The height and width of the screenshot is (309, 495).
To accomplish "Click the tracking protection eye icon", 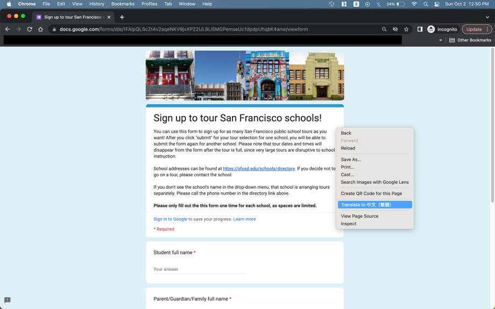I will (x=395, y=29).
